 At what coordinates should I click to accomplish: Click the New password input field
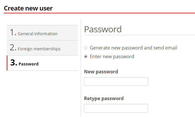tap(116, 81)
